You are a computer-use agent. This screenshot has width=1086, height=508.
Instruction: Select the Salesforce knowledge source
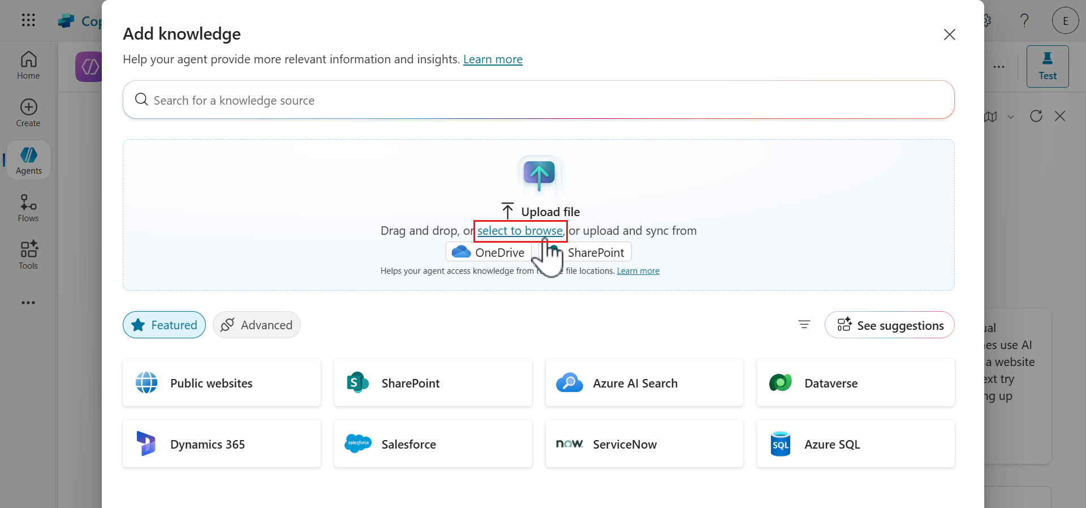click(x=433, y=444)
